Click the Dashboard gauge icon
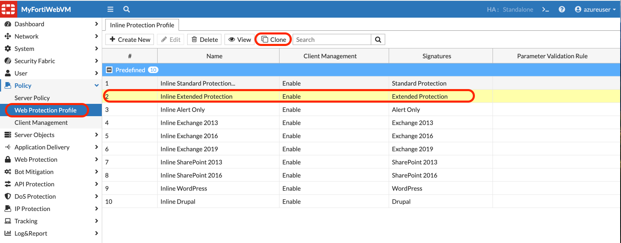The height and width of the screenshot is (243, 621). coord(8,24)
